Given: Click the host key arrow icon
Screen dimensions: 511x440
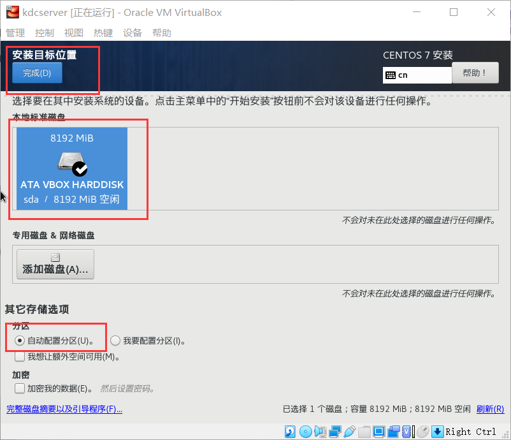Looking at the screenshot, I should (437, 432).
